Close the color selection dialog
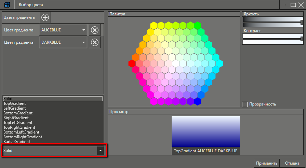This screenshot has height=168, width=306. coord(301,5)
